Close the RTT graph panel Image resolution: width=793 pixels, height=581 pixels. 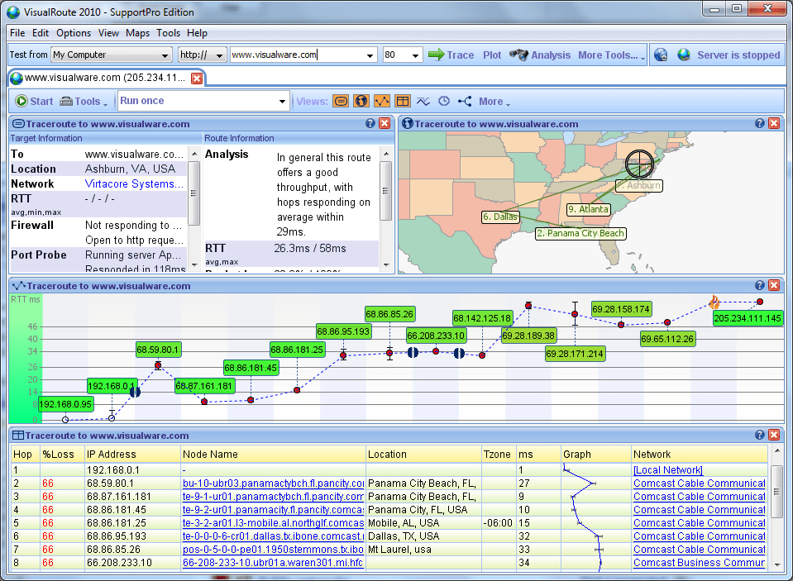(x=774, y=285)
